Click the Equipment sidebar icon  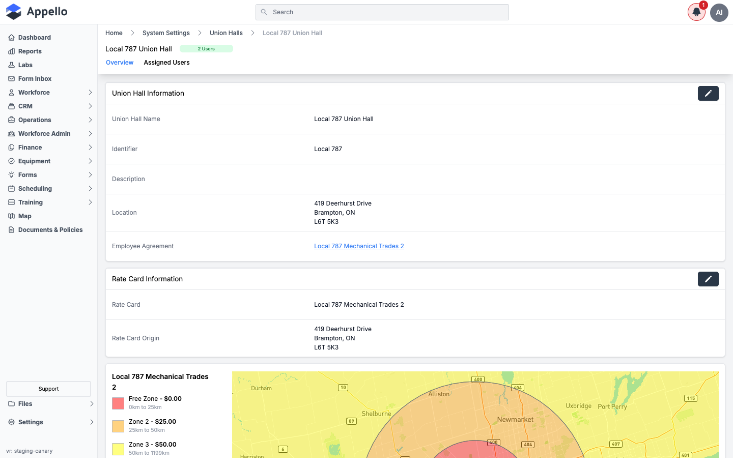(x=11, y=161)
